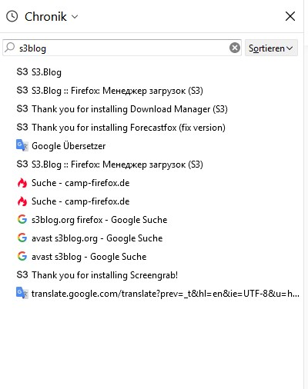Expand the Chronik sidebar switcher chevron

click(75, 17)
